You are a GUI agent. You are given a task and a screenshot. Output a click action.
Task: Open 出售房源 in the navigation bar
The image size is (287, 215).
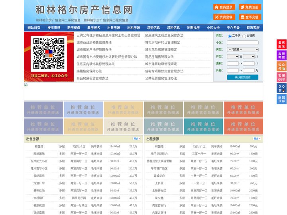point(114,28)
